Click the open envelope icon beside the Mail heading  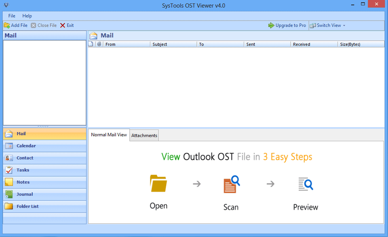point(93,35)
